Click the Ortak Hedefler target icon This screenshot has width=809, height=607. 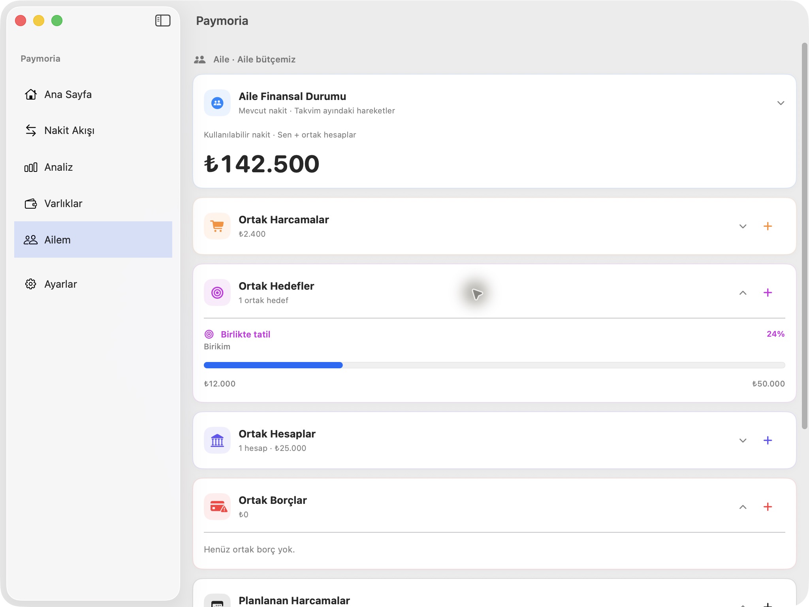coord(217,292)
